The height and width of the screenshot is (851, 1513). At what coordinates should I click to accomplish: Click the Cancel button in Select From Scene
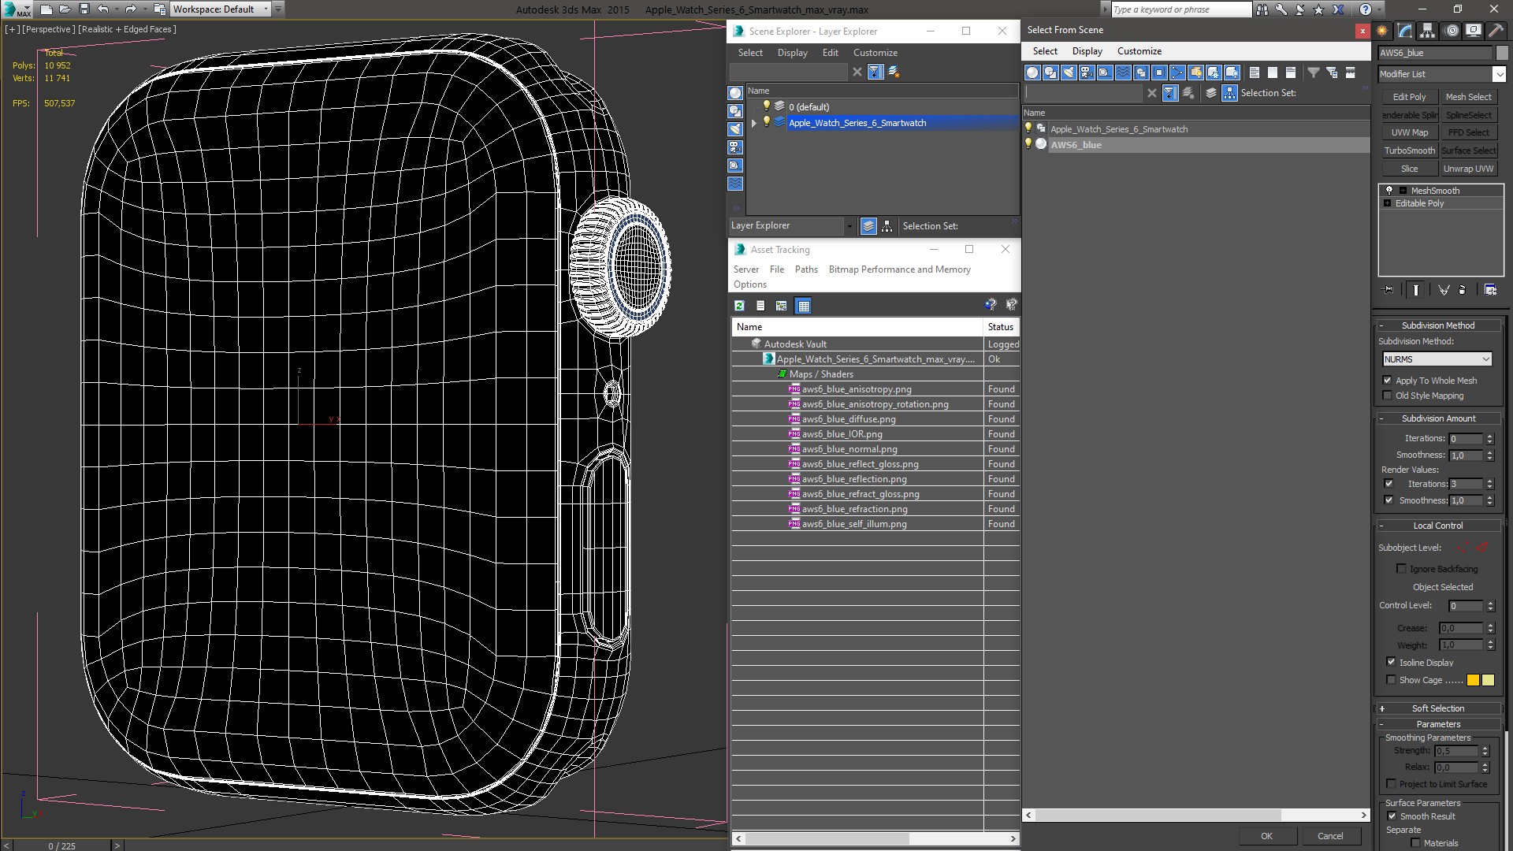[x=1330, y=836]
